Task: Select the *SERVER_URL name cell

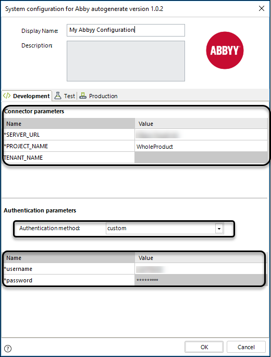Action: click(69, 135)
